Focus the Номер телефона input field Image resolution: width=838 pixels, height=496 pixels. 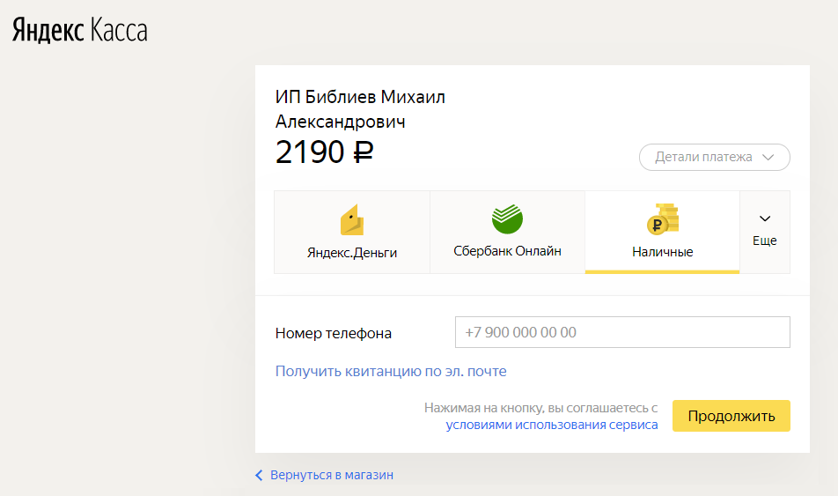coord(622,332)
